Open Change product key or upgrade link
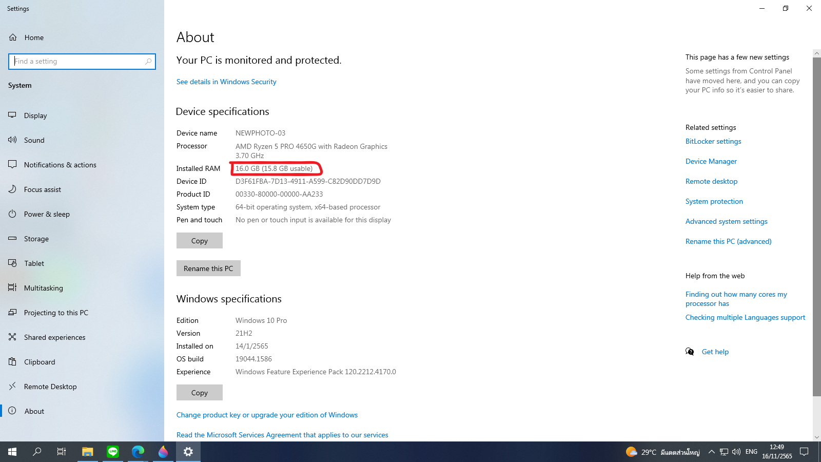 click(x=267, y=415)
